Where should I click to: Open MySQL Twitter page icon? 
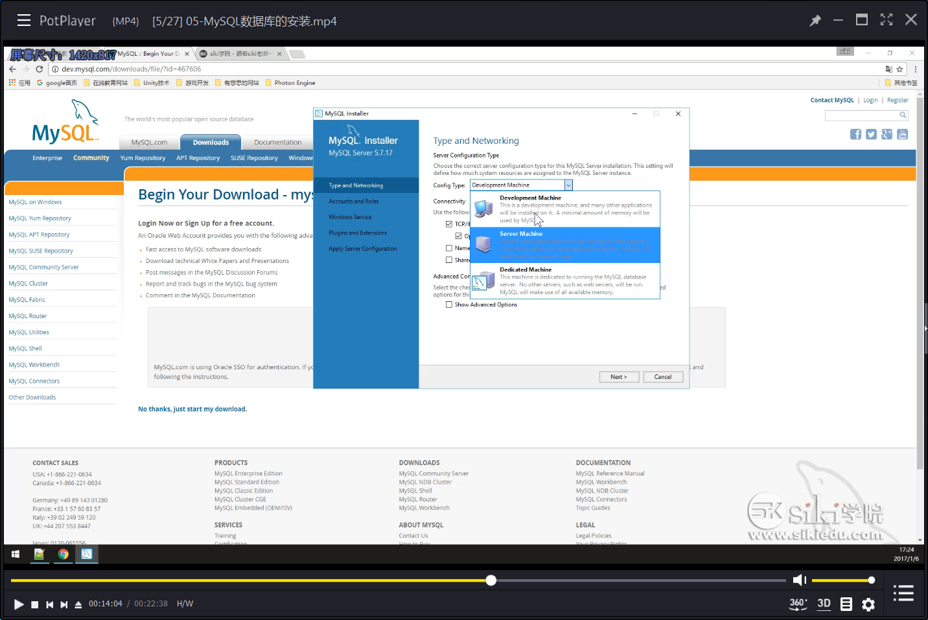[871, 134]
